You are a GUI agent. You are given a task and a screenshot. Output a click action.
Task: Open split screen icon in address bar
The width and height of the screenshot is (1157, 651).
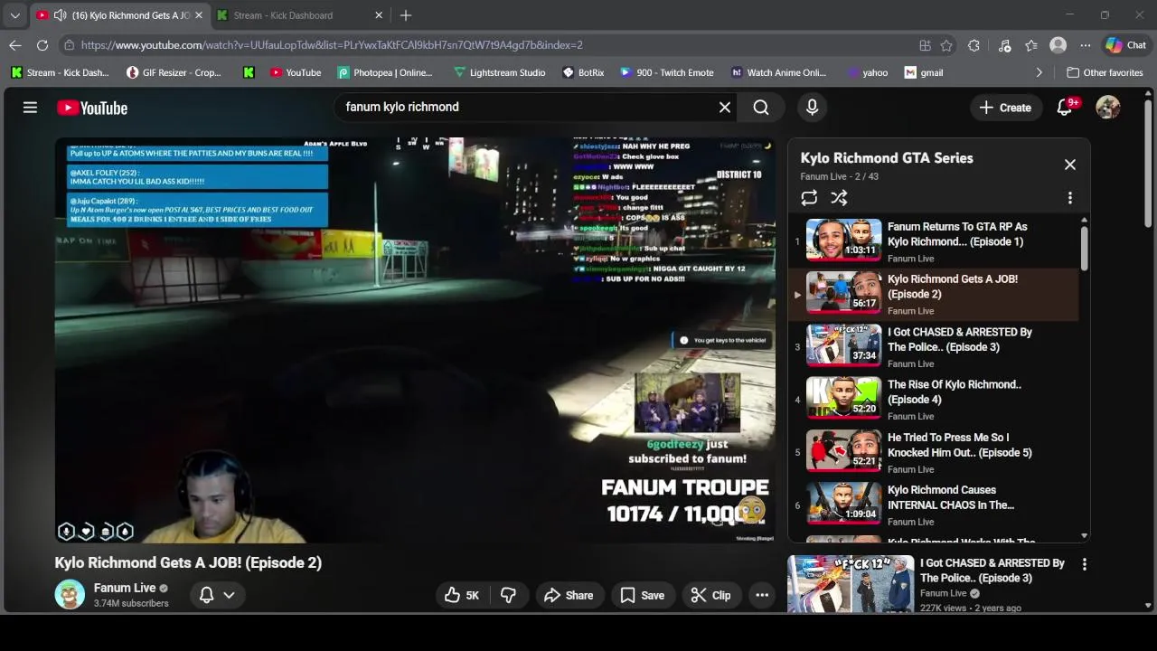[925, 45]
